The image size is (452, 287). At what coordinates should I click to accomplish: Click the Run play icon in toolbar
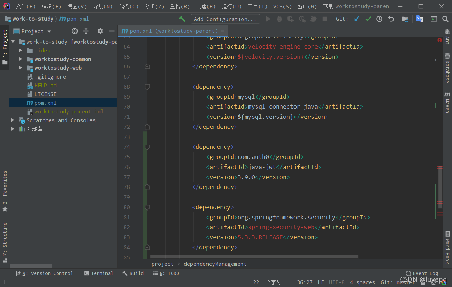coord(268,19)
